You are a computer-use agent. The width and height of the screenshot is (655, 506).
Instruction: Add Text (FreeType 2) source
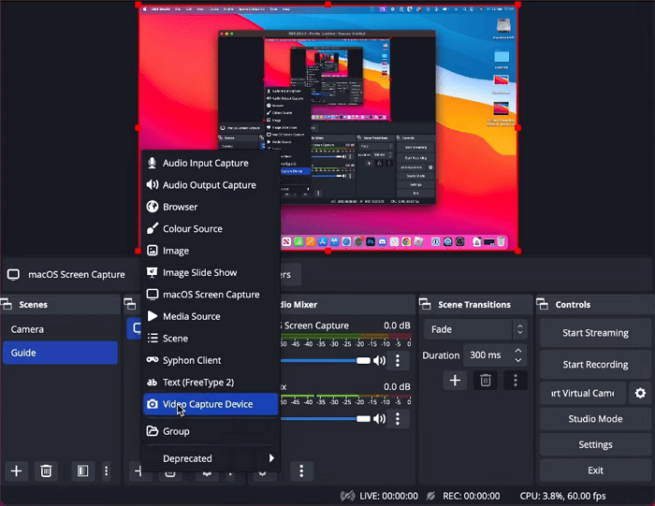click(x=211, y=383)
